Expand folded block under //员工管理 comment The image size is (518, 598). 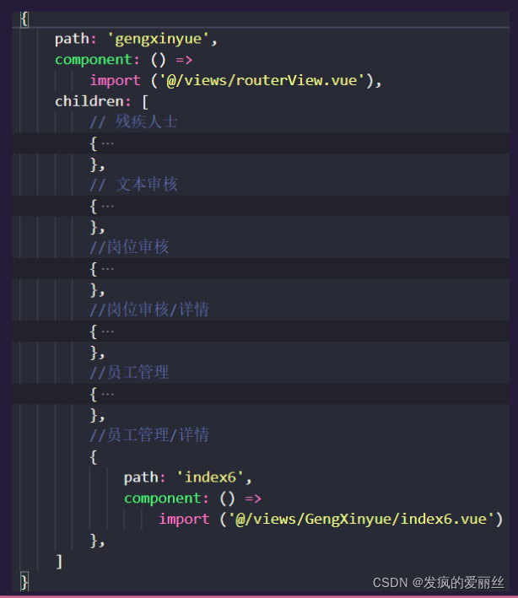pyautogui.click(x=108, y=394)
